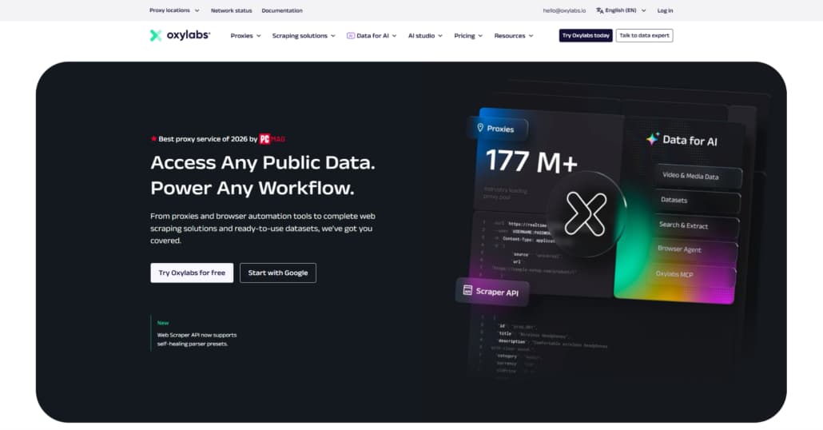Expand the Resources chevron
The image size is (823, 430).
pyautogui.click(x=531, y=36)
